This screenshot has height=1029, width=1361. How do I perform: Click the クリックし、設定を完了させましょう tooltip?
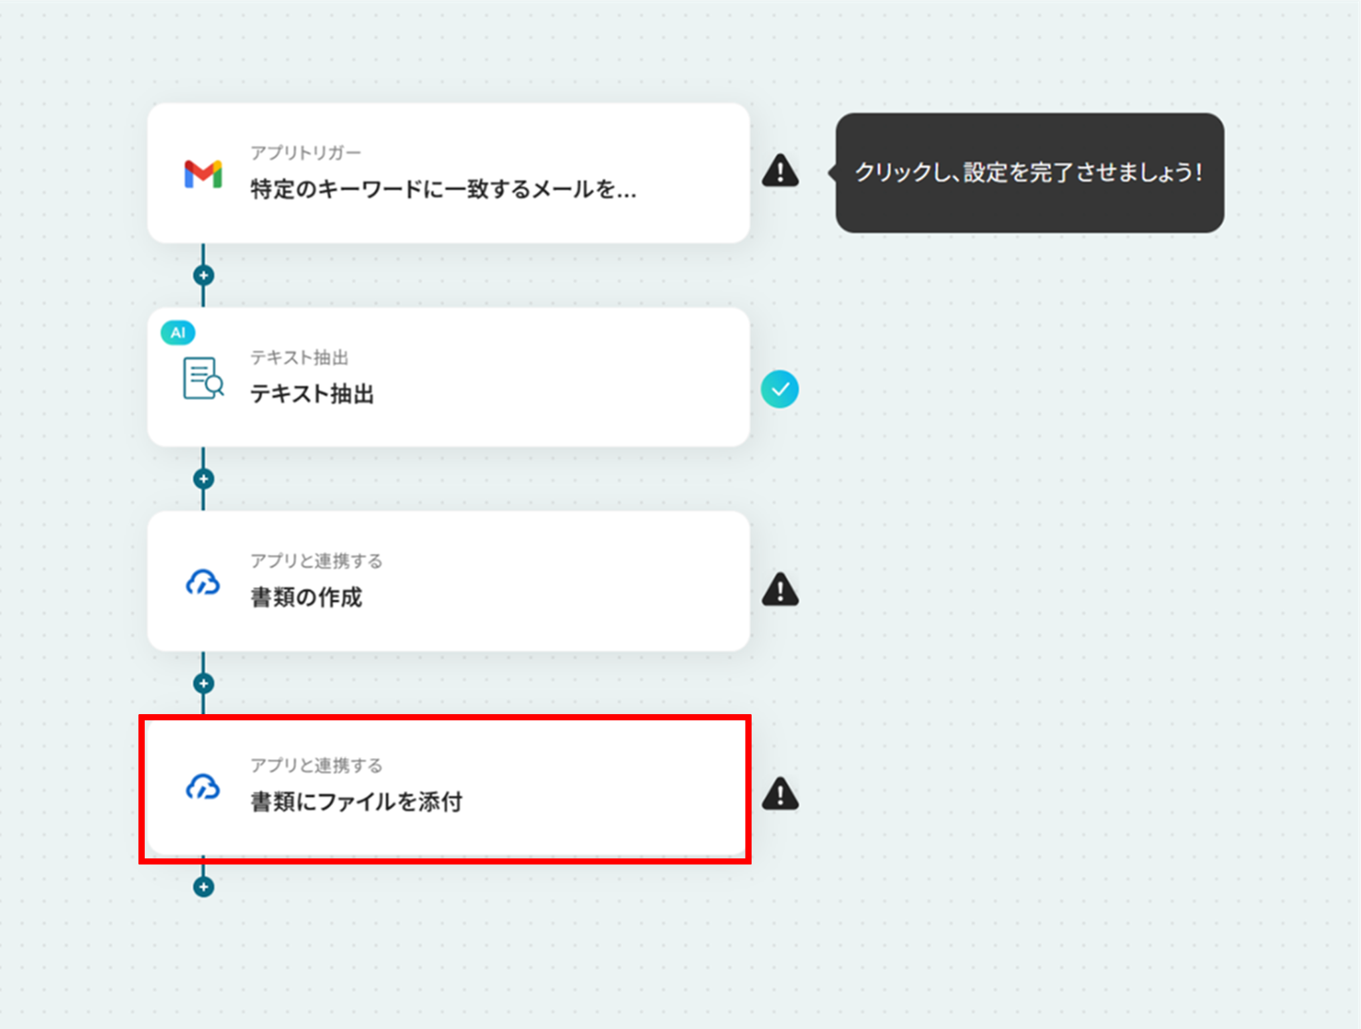tap(1029, 173)
